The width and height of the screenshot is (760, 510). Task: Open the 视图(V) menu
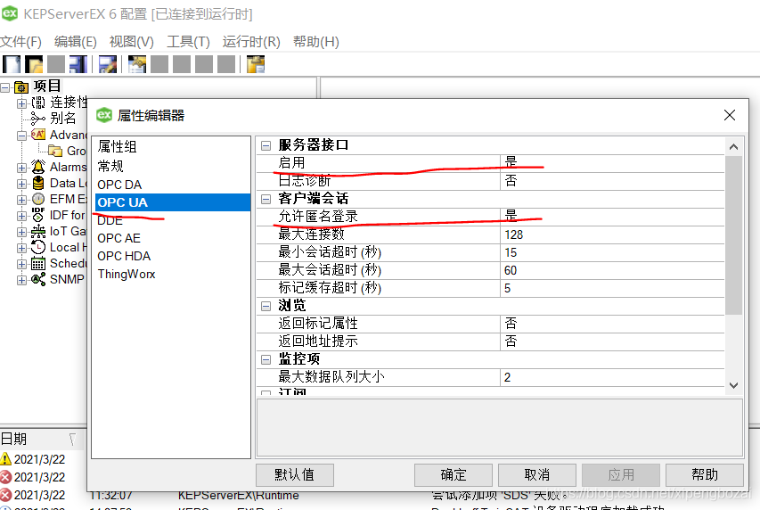click(x=131, y=42)
